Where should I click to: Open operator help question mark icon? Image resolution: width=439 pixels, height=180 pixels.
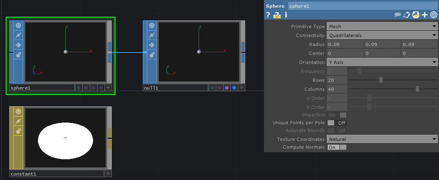coord(268,15)
